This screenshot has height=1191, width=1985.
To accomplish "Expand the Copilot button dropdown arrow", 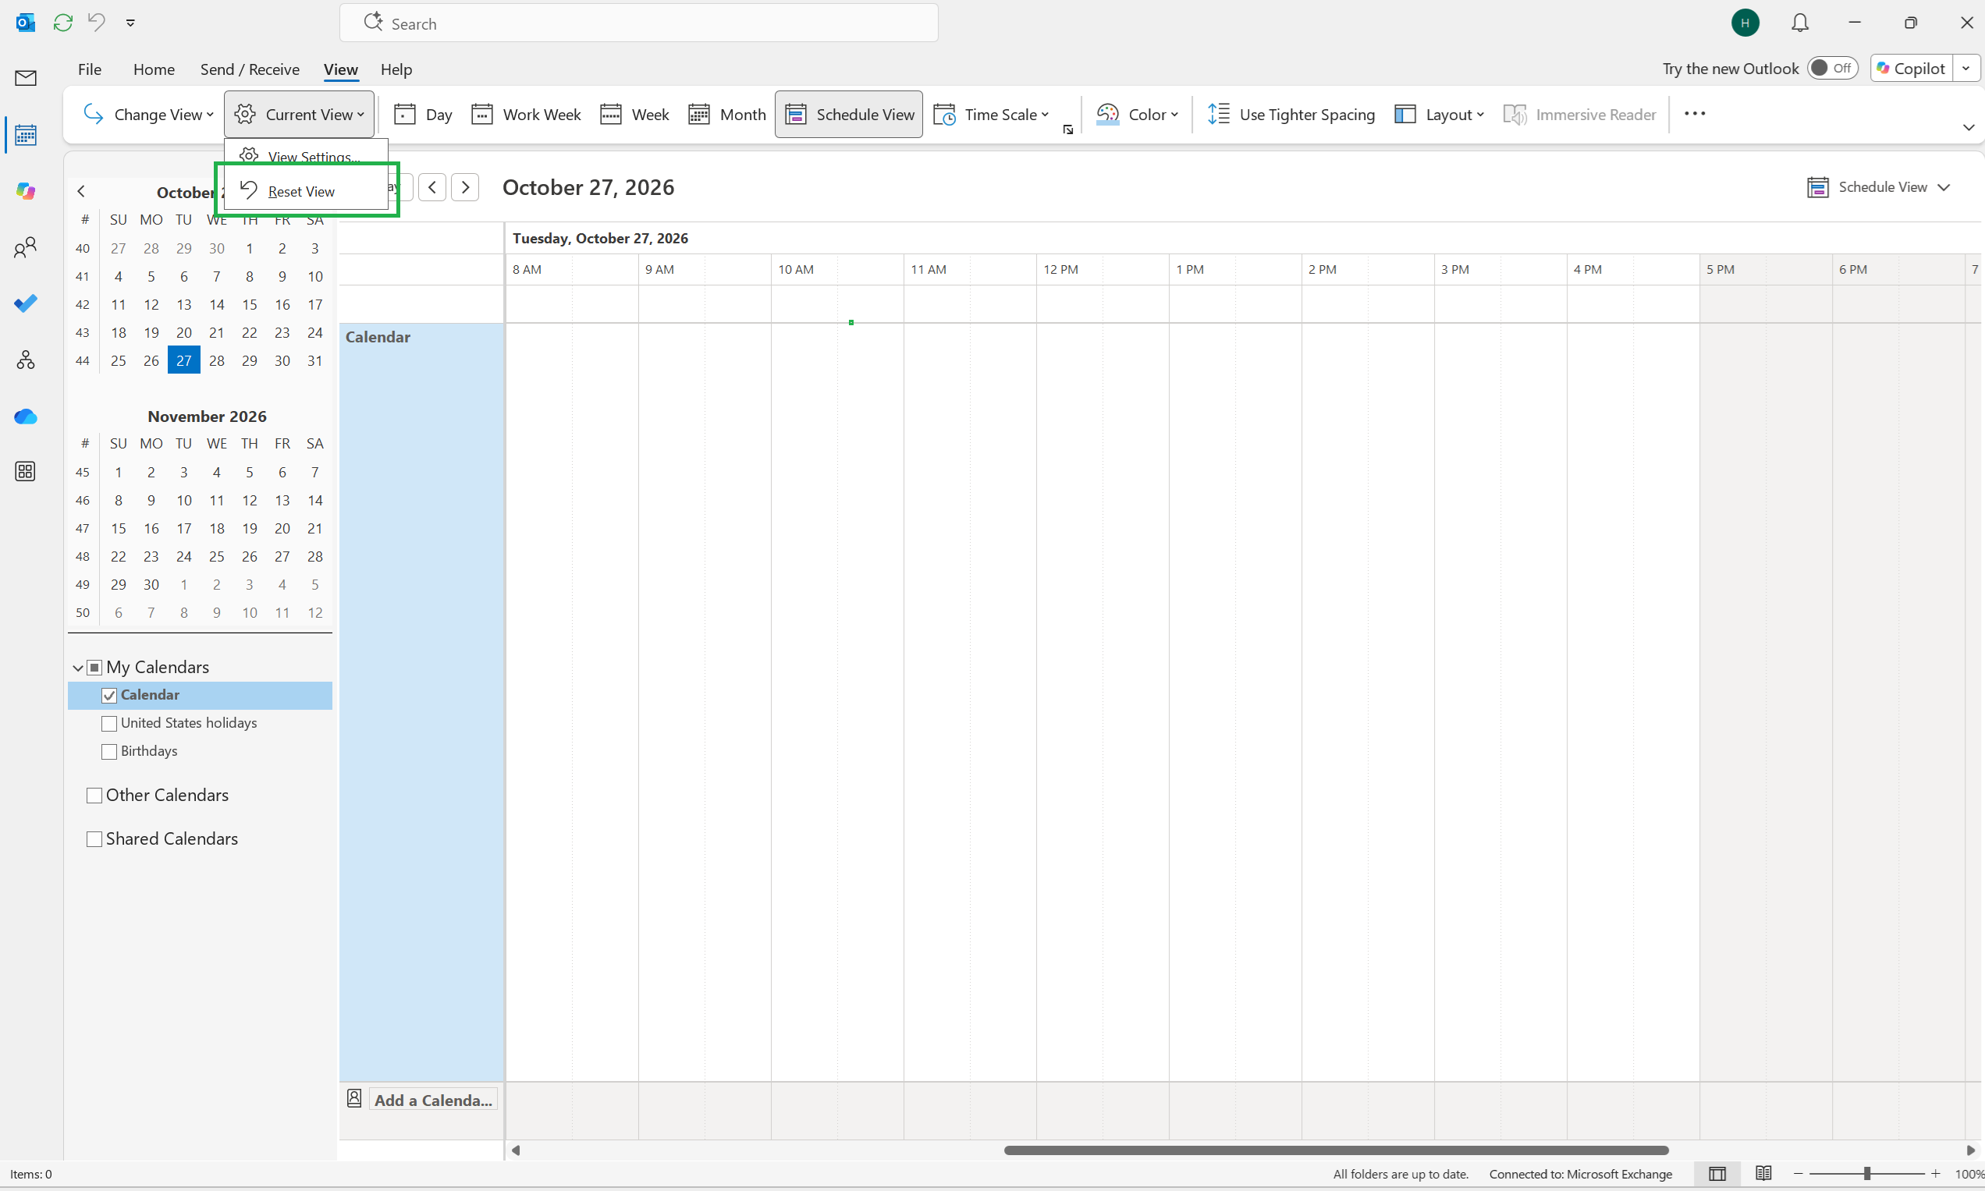I will pos(1966,68).
